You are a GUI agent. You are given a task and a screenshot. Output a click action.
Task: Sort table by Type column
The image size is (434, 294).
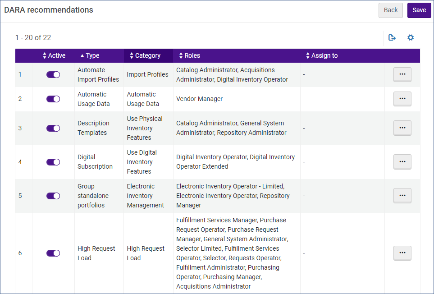click(x=90, y=55)
